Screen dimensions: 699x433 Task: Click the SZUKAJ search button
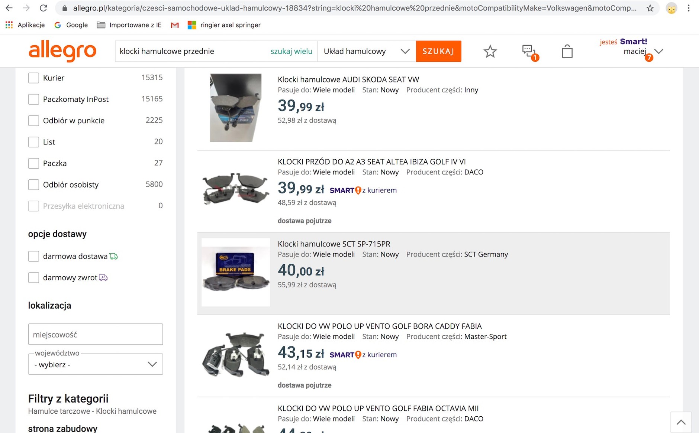[x=438, y=51]
